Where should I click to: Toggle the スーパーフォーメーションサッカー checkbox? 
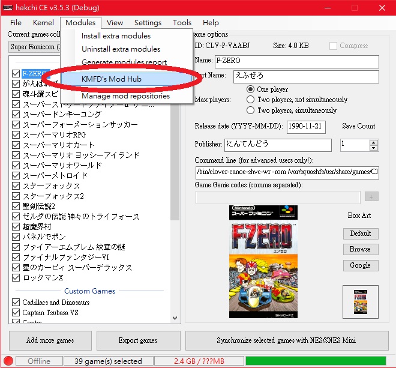point(16,125)
